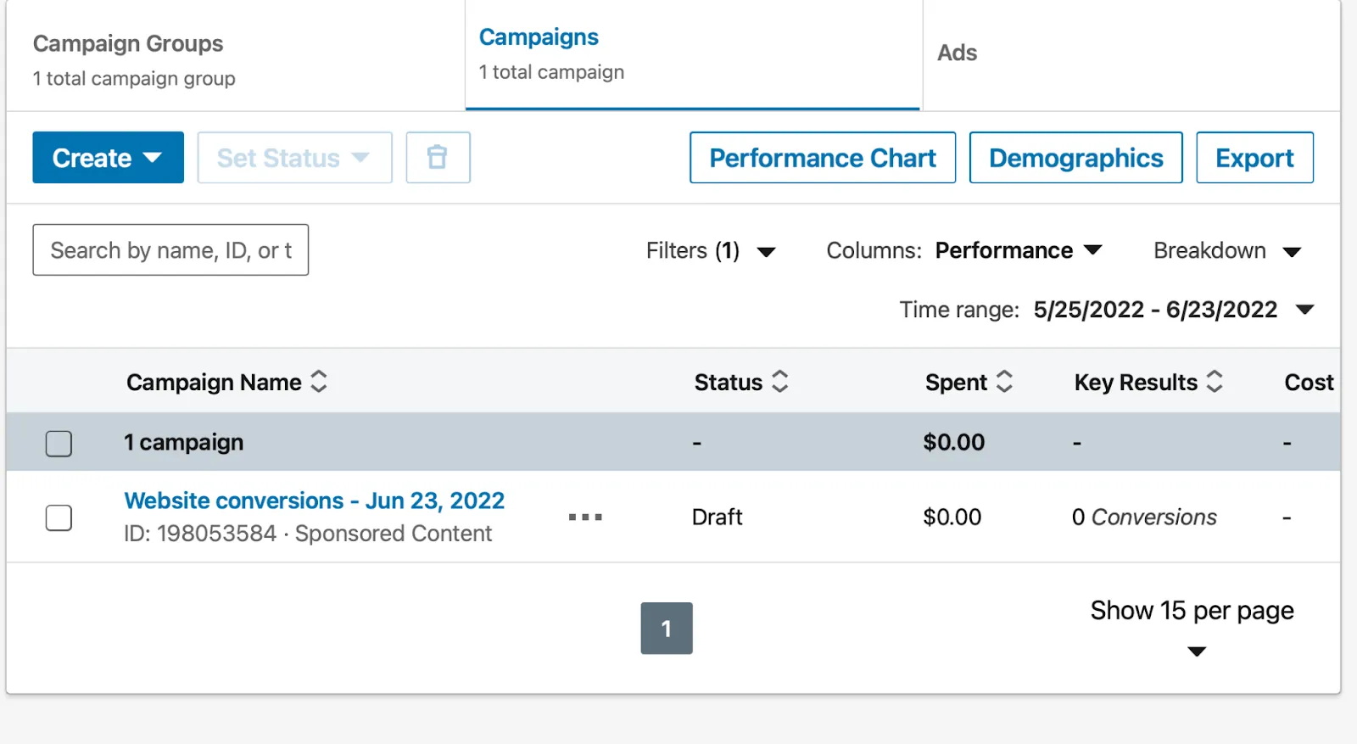Sort by Campaign Name column arrows
Image resolution: width=1357 pixels, height=744 pixels.
coord(319,382)
